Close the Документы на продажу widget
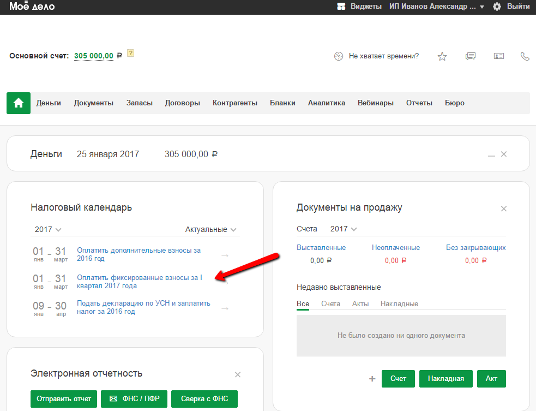Image resolution: width=536 pixels, height=411 pixels. 503,209
